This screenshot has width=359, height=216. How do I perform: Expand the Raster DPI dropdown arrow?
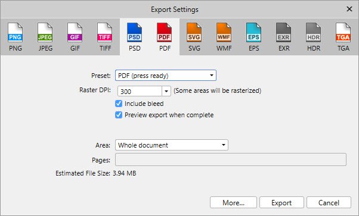(166, 91)
